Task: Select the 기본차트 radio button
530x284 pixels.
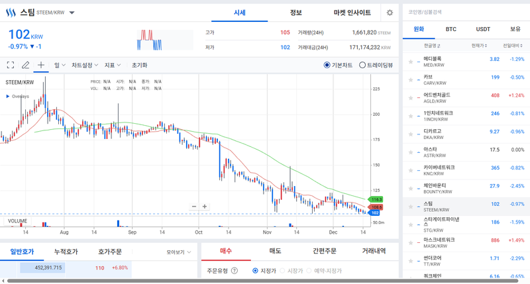Action: [327, 65]
